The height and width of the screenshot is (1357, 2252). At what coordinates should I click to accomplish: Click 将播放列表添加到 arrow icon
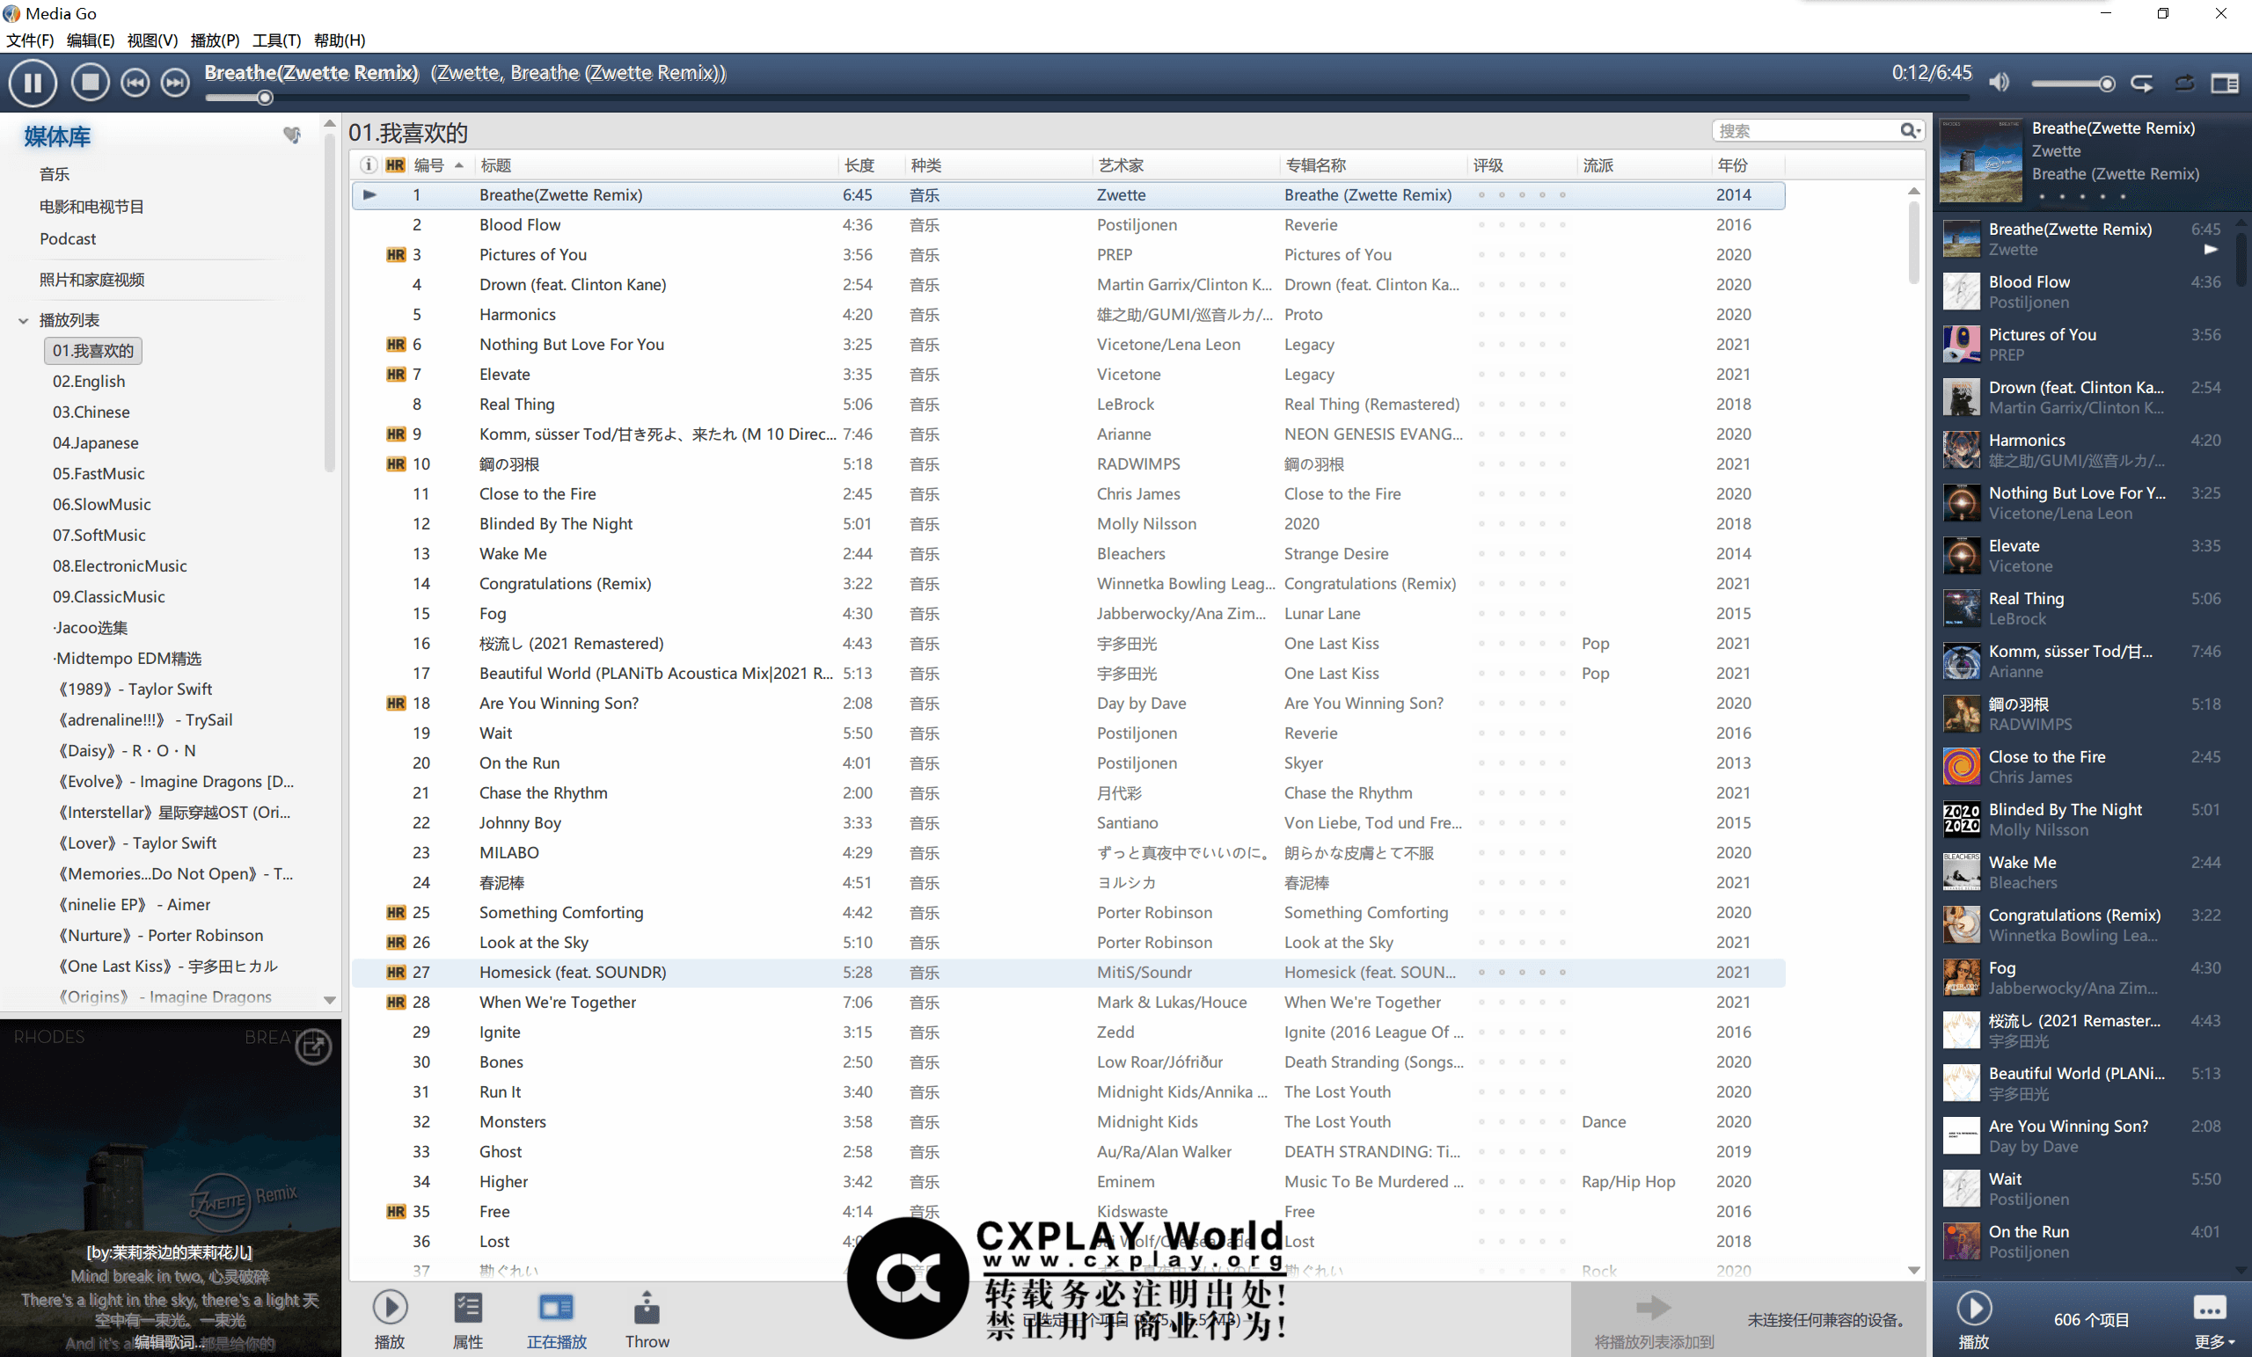coord(1652,1307)
